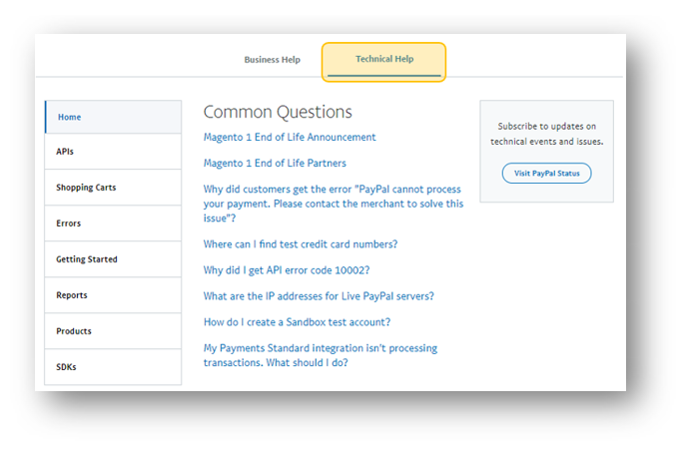Go to APIs in the sidebar

pyautogui.click(x=113, y=152)
